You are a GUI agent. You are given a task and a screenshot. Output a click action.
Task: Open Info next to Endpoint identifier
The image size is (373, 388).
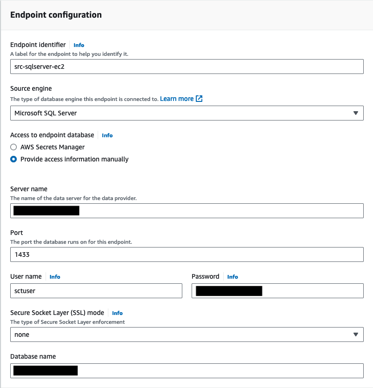[x=79, y=45]
